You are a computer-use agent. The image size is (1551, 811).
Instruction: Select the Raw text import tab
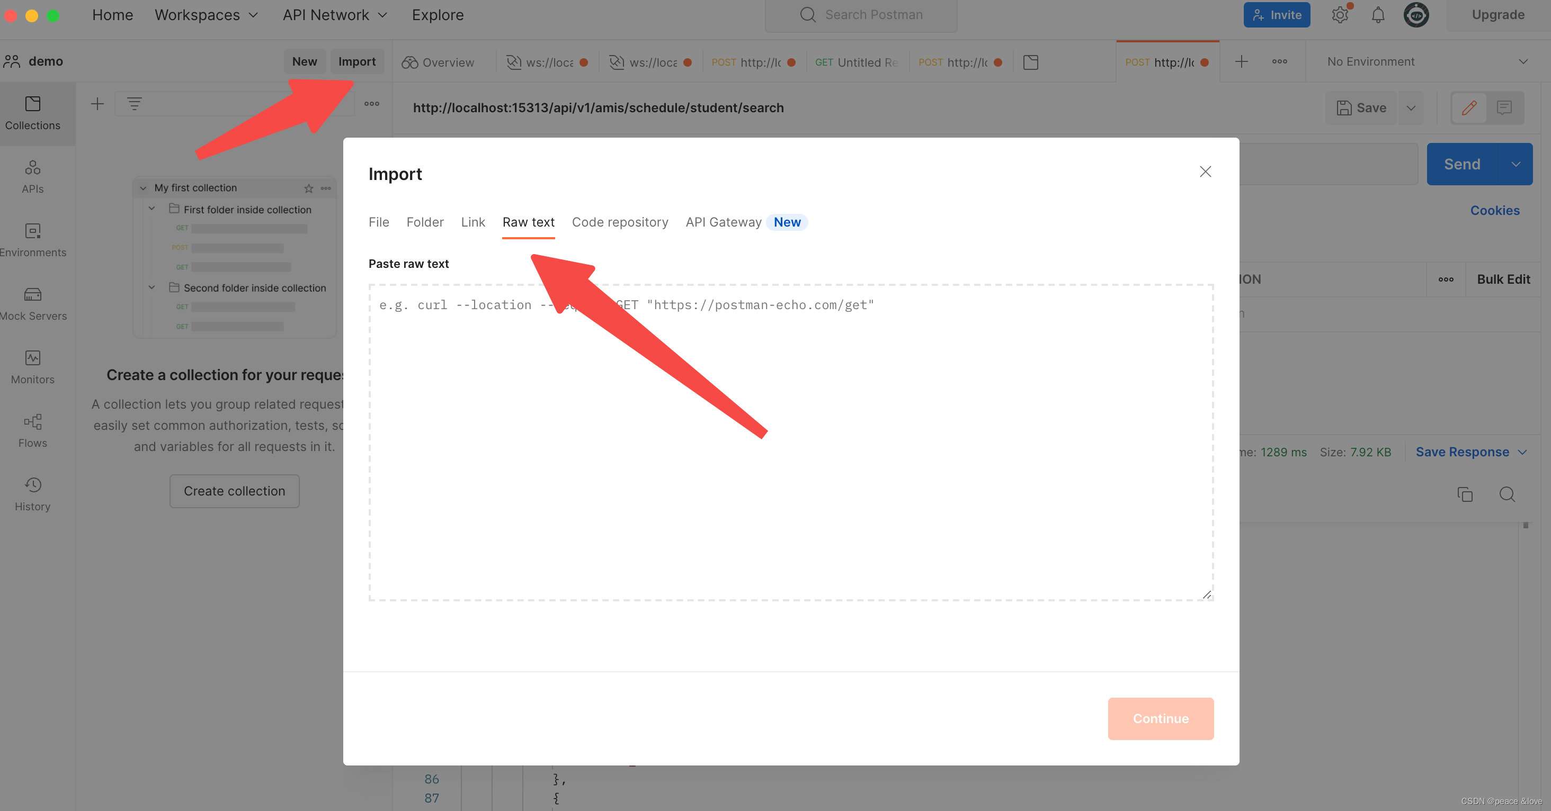pyautogui.click(x=528, y=222)
